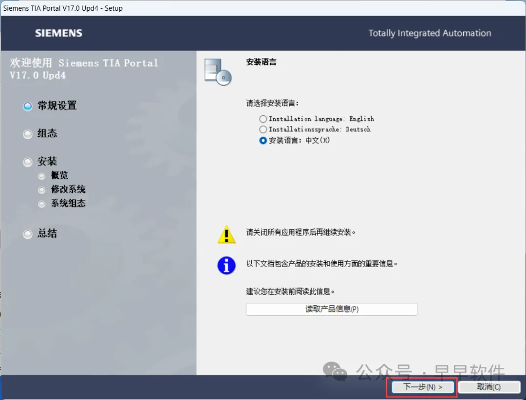
Task: Open product information via 读取产品信息(P)
Action: tap(332, 309)
